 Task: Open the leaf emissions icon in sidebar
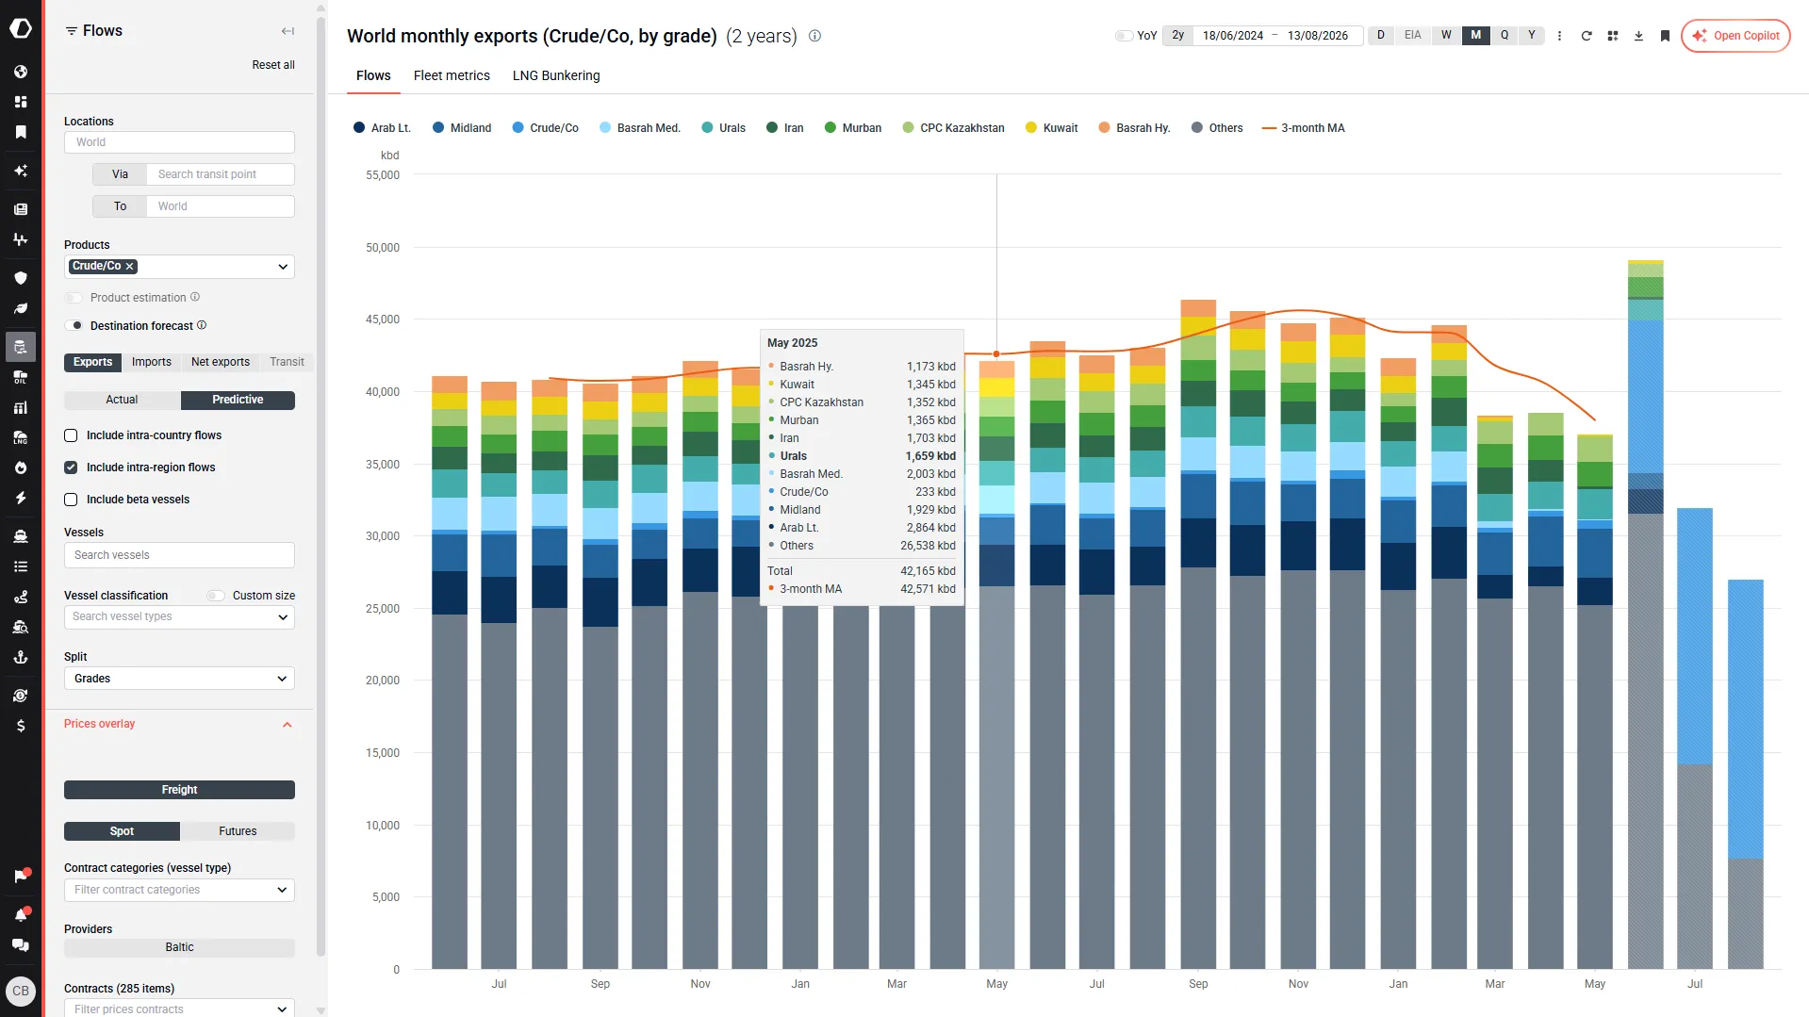[x=21, y=308]
